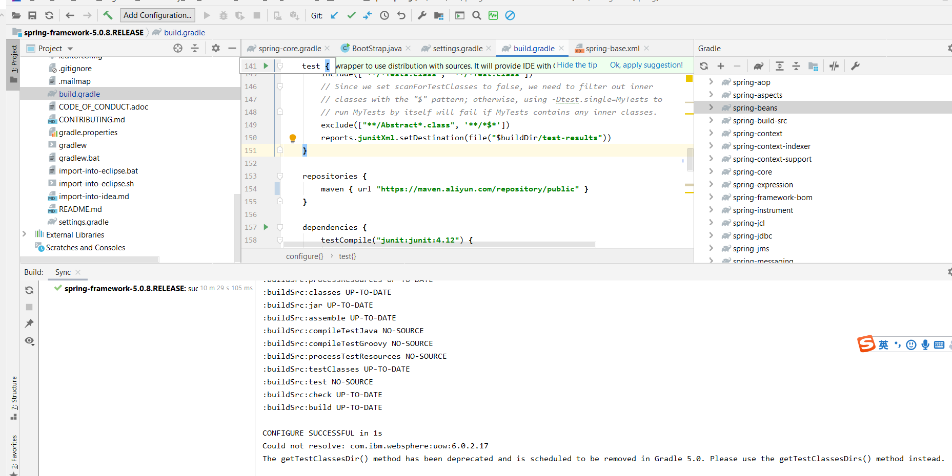Add Gradle project with plus icon
Image resolution: width=952 pixels, height=476 pixels.
click(x=721, y=66)
